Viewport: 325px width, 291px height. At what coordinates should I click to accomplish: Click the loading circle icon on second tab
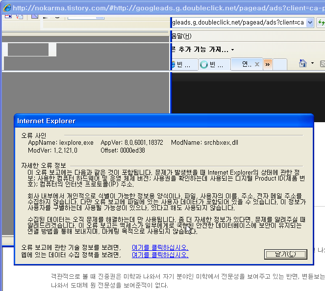click(x=204, y=65)
